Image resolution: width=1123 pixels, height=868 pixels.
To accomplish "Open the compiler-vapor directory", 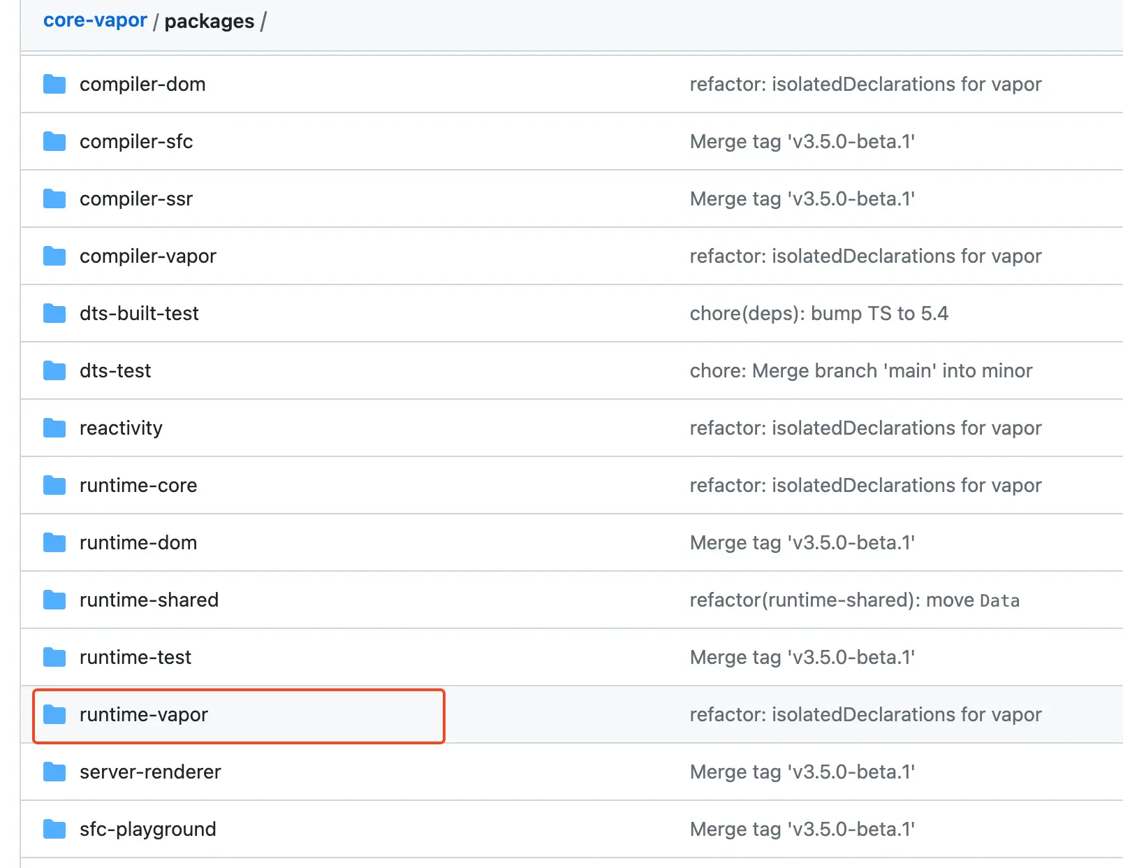I will [148, 256].
